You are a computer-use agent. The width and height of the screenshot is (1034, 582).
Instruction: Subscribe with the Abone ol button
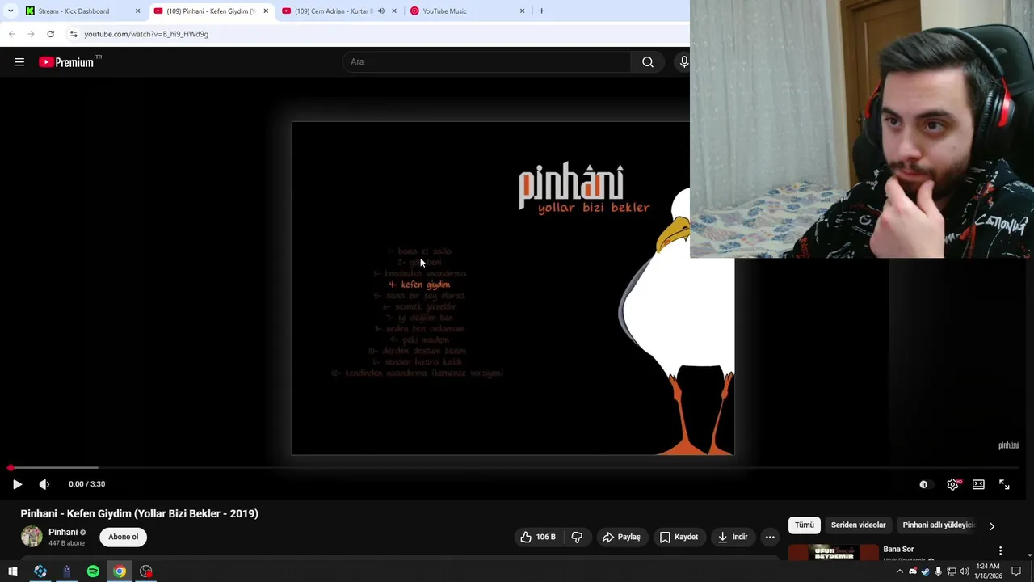pos(124,537)
